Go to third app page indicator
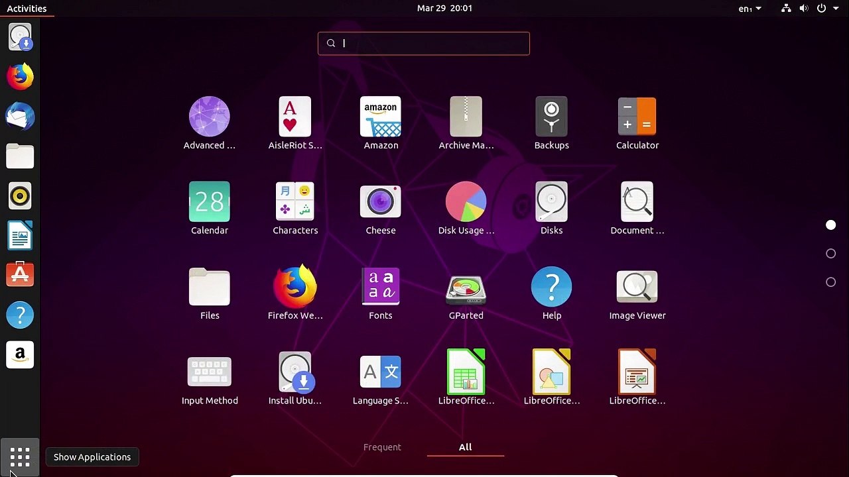The image size is (849, 477). [x=830, y=282]
